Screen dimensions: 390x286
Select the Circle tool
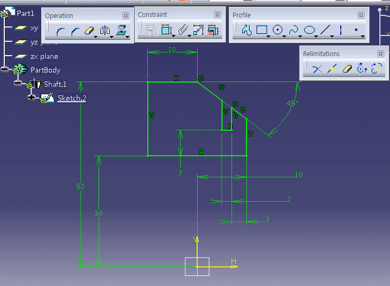coord(277,29)
